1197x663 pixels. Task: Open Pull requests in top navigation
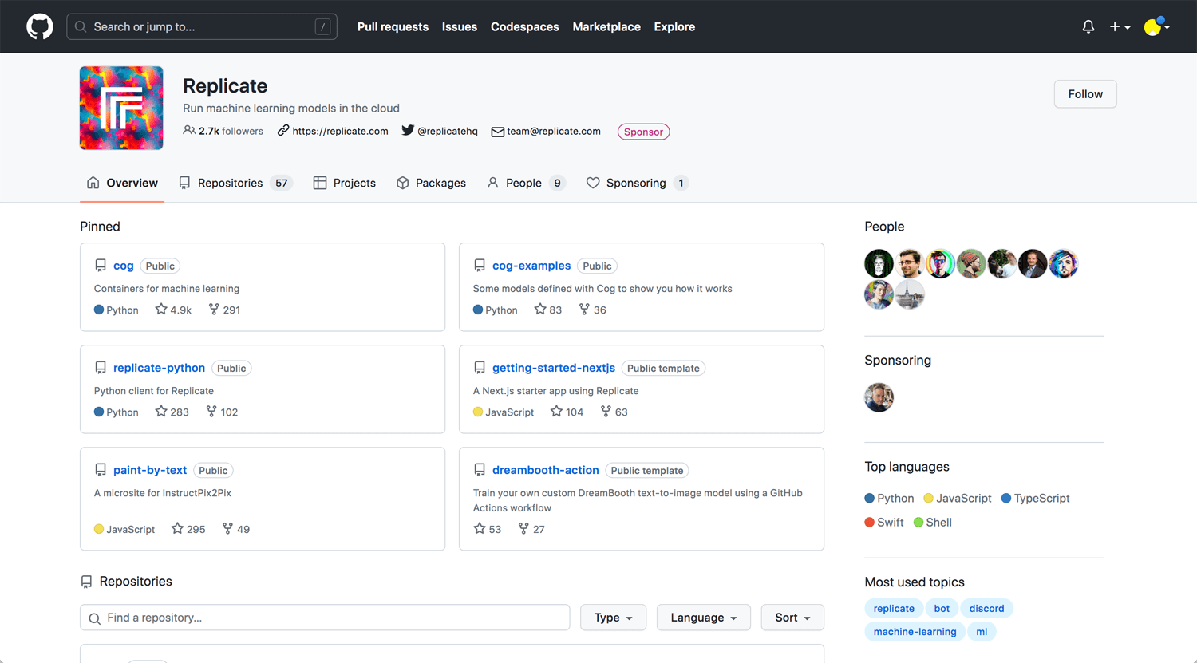(393, 26)
